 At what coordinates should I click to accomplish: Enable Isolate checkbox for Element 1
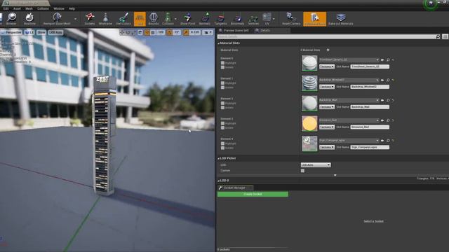coord(222,87)
